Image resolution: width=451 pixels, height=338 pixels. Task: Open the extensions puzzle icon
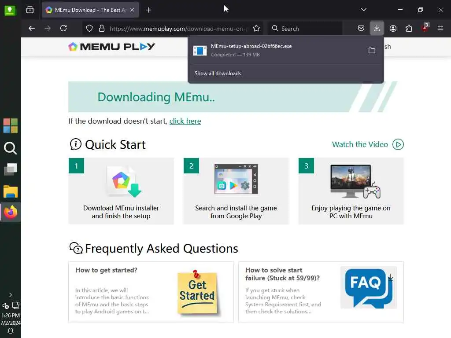409,28
